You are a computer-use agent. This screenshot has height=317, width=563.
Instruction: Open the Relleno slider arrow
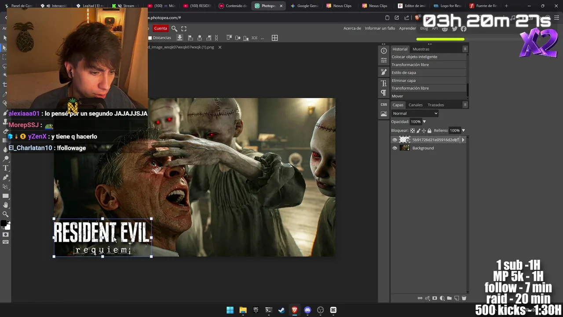coord(463,131)
